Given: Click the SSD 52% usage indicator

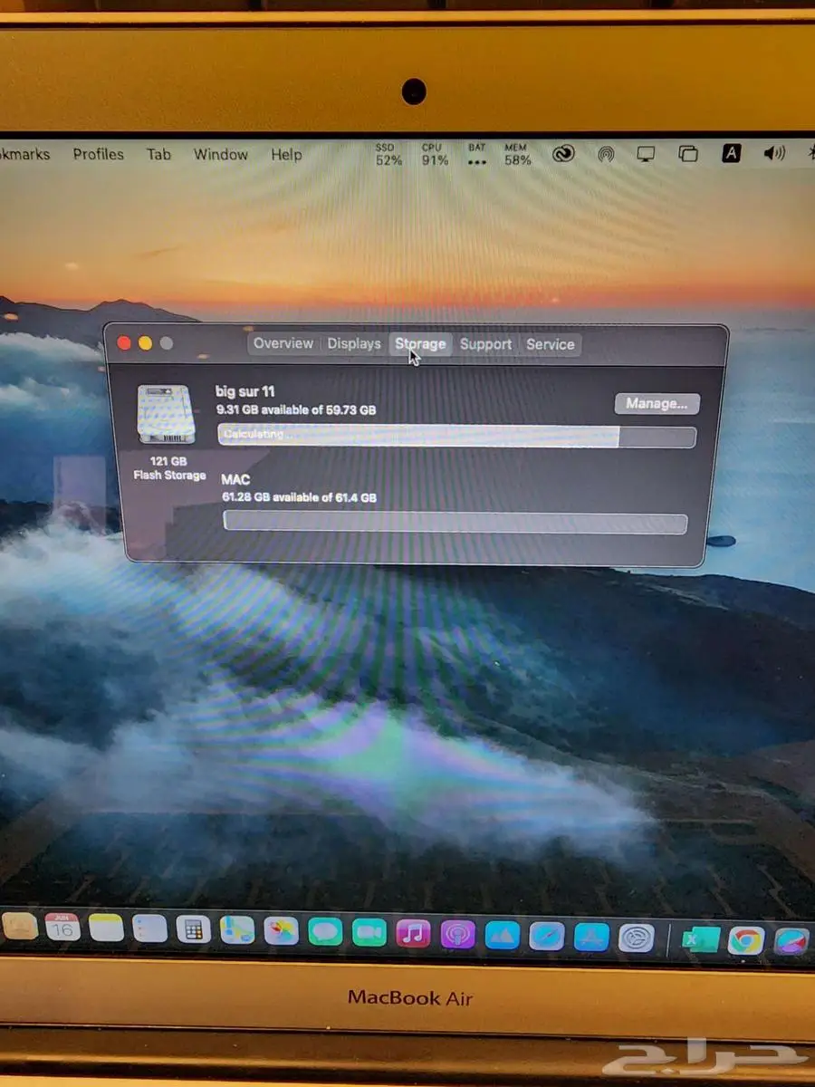Looking at the screenshot, I should [388, 154].
